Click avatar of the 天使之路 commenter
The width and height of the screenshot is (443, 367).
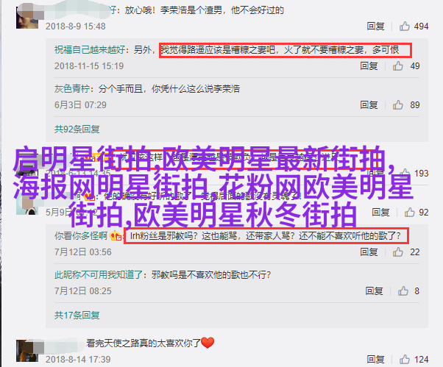27,351
